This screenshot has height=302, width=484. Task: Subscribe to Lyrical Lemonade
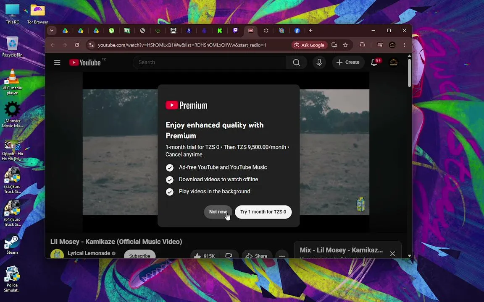pos(140,255)
